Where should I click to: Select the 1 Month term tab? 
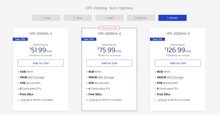172,18
